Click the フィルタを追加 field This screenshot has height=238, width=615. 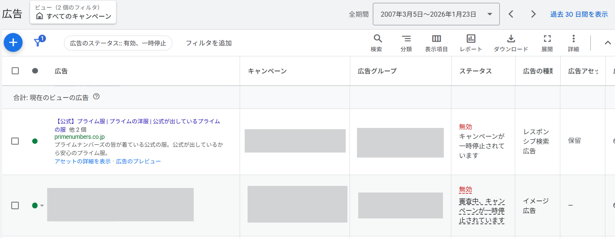[209, 43]
